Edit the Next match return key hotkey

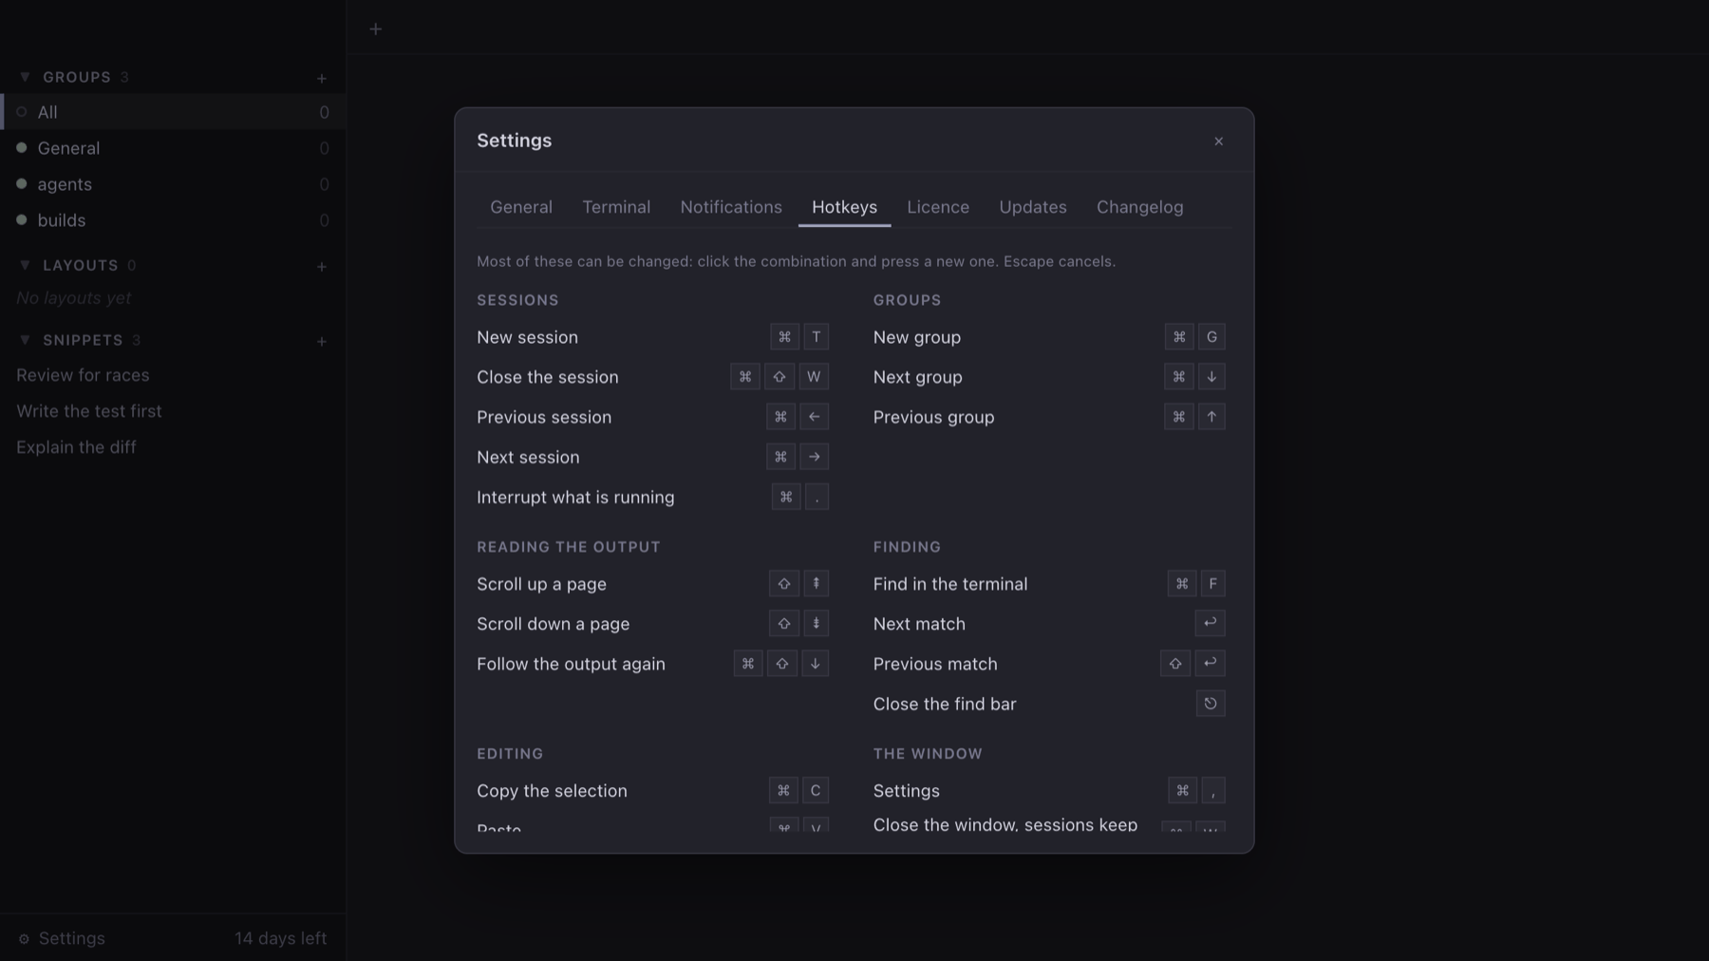[x=1210, y=623]
